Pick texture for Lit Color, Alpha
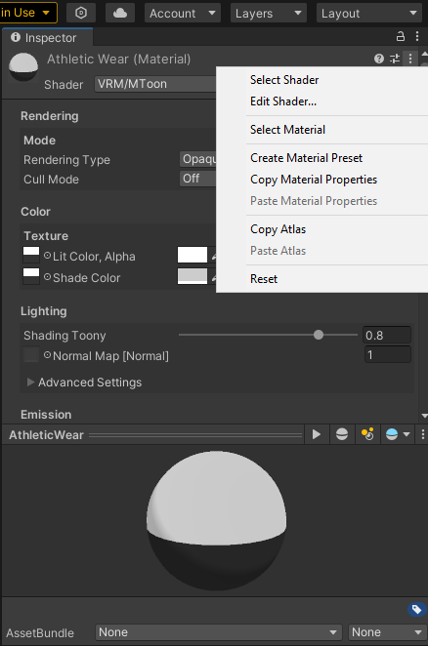The image size is (428, 646). [x=48, y=256]
